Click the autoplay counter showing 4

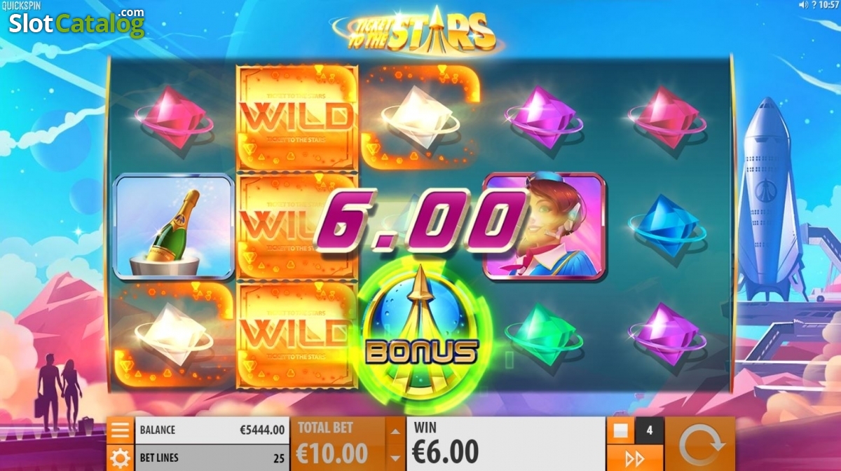[x=649, y=430]
